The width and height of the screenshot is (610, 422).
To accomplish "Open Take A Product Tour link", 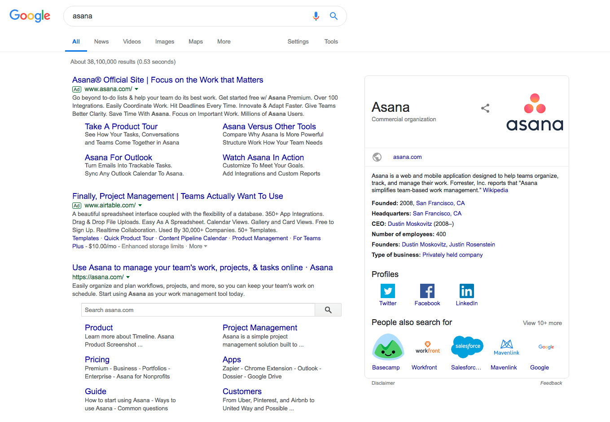I will point(121,127).
